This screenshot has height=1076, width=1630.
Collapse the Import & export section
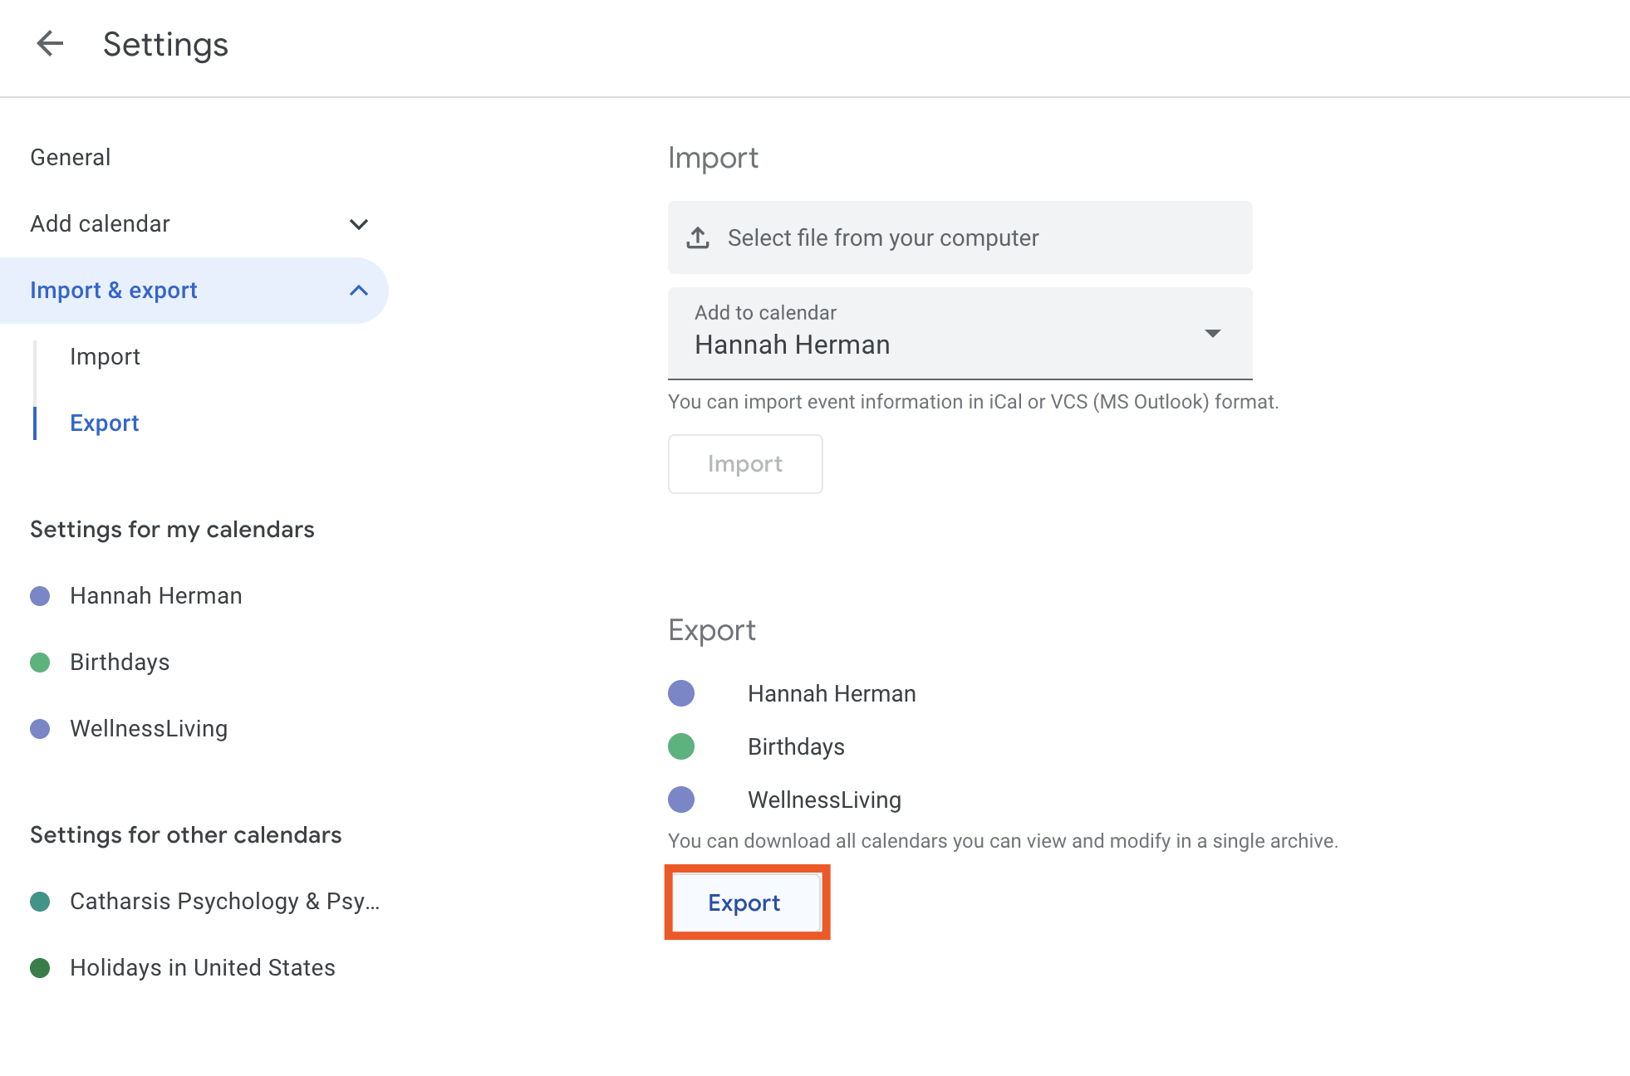click(x=358, y=291)
